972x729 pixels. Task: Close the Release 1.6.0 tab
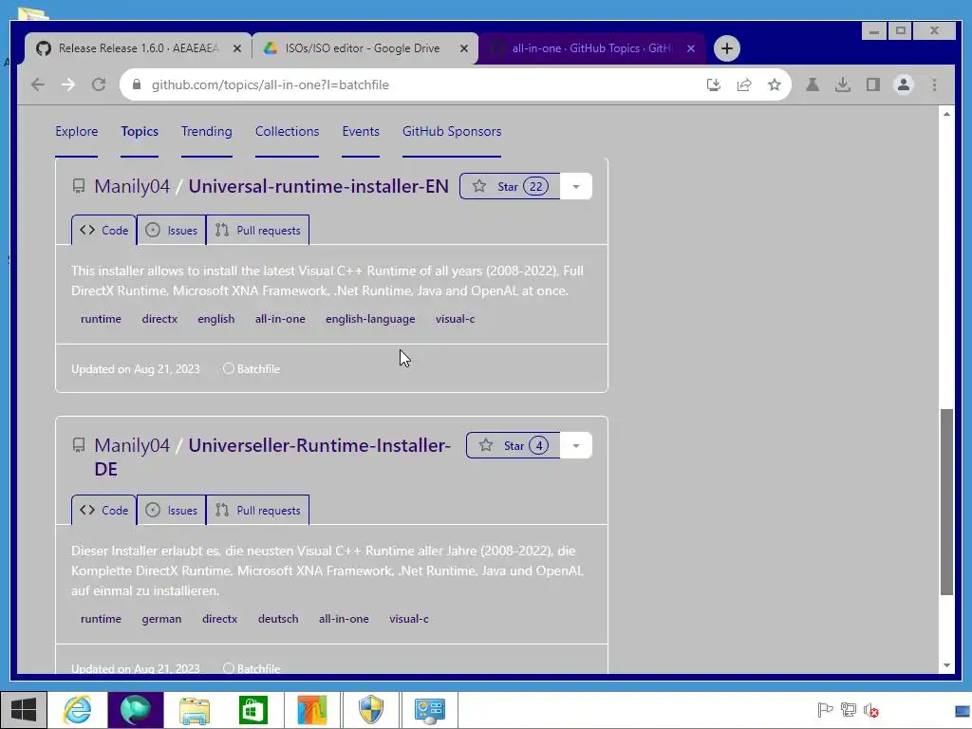click(236, 48)
